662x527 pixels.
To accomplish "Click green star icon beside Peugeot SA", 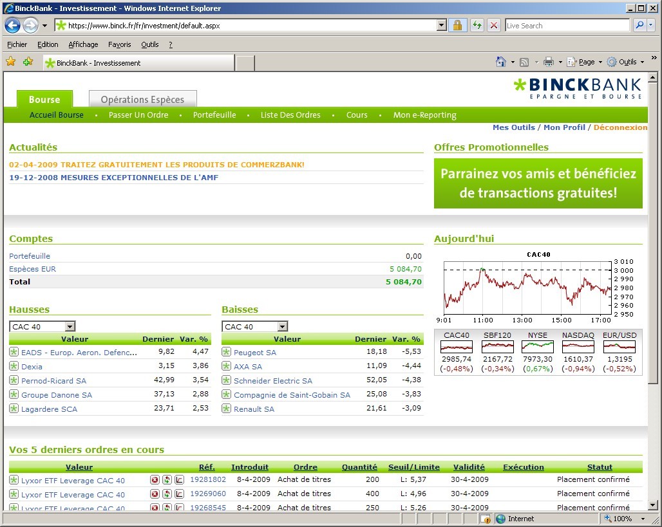I will (x=226, y=352).
